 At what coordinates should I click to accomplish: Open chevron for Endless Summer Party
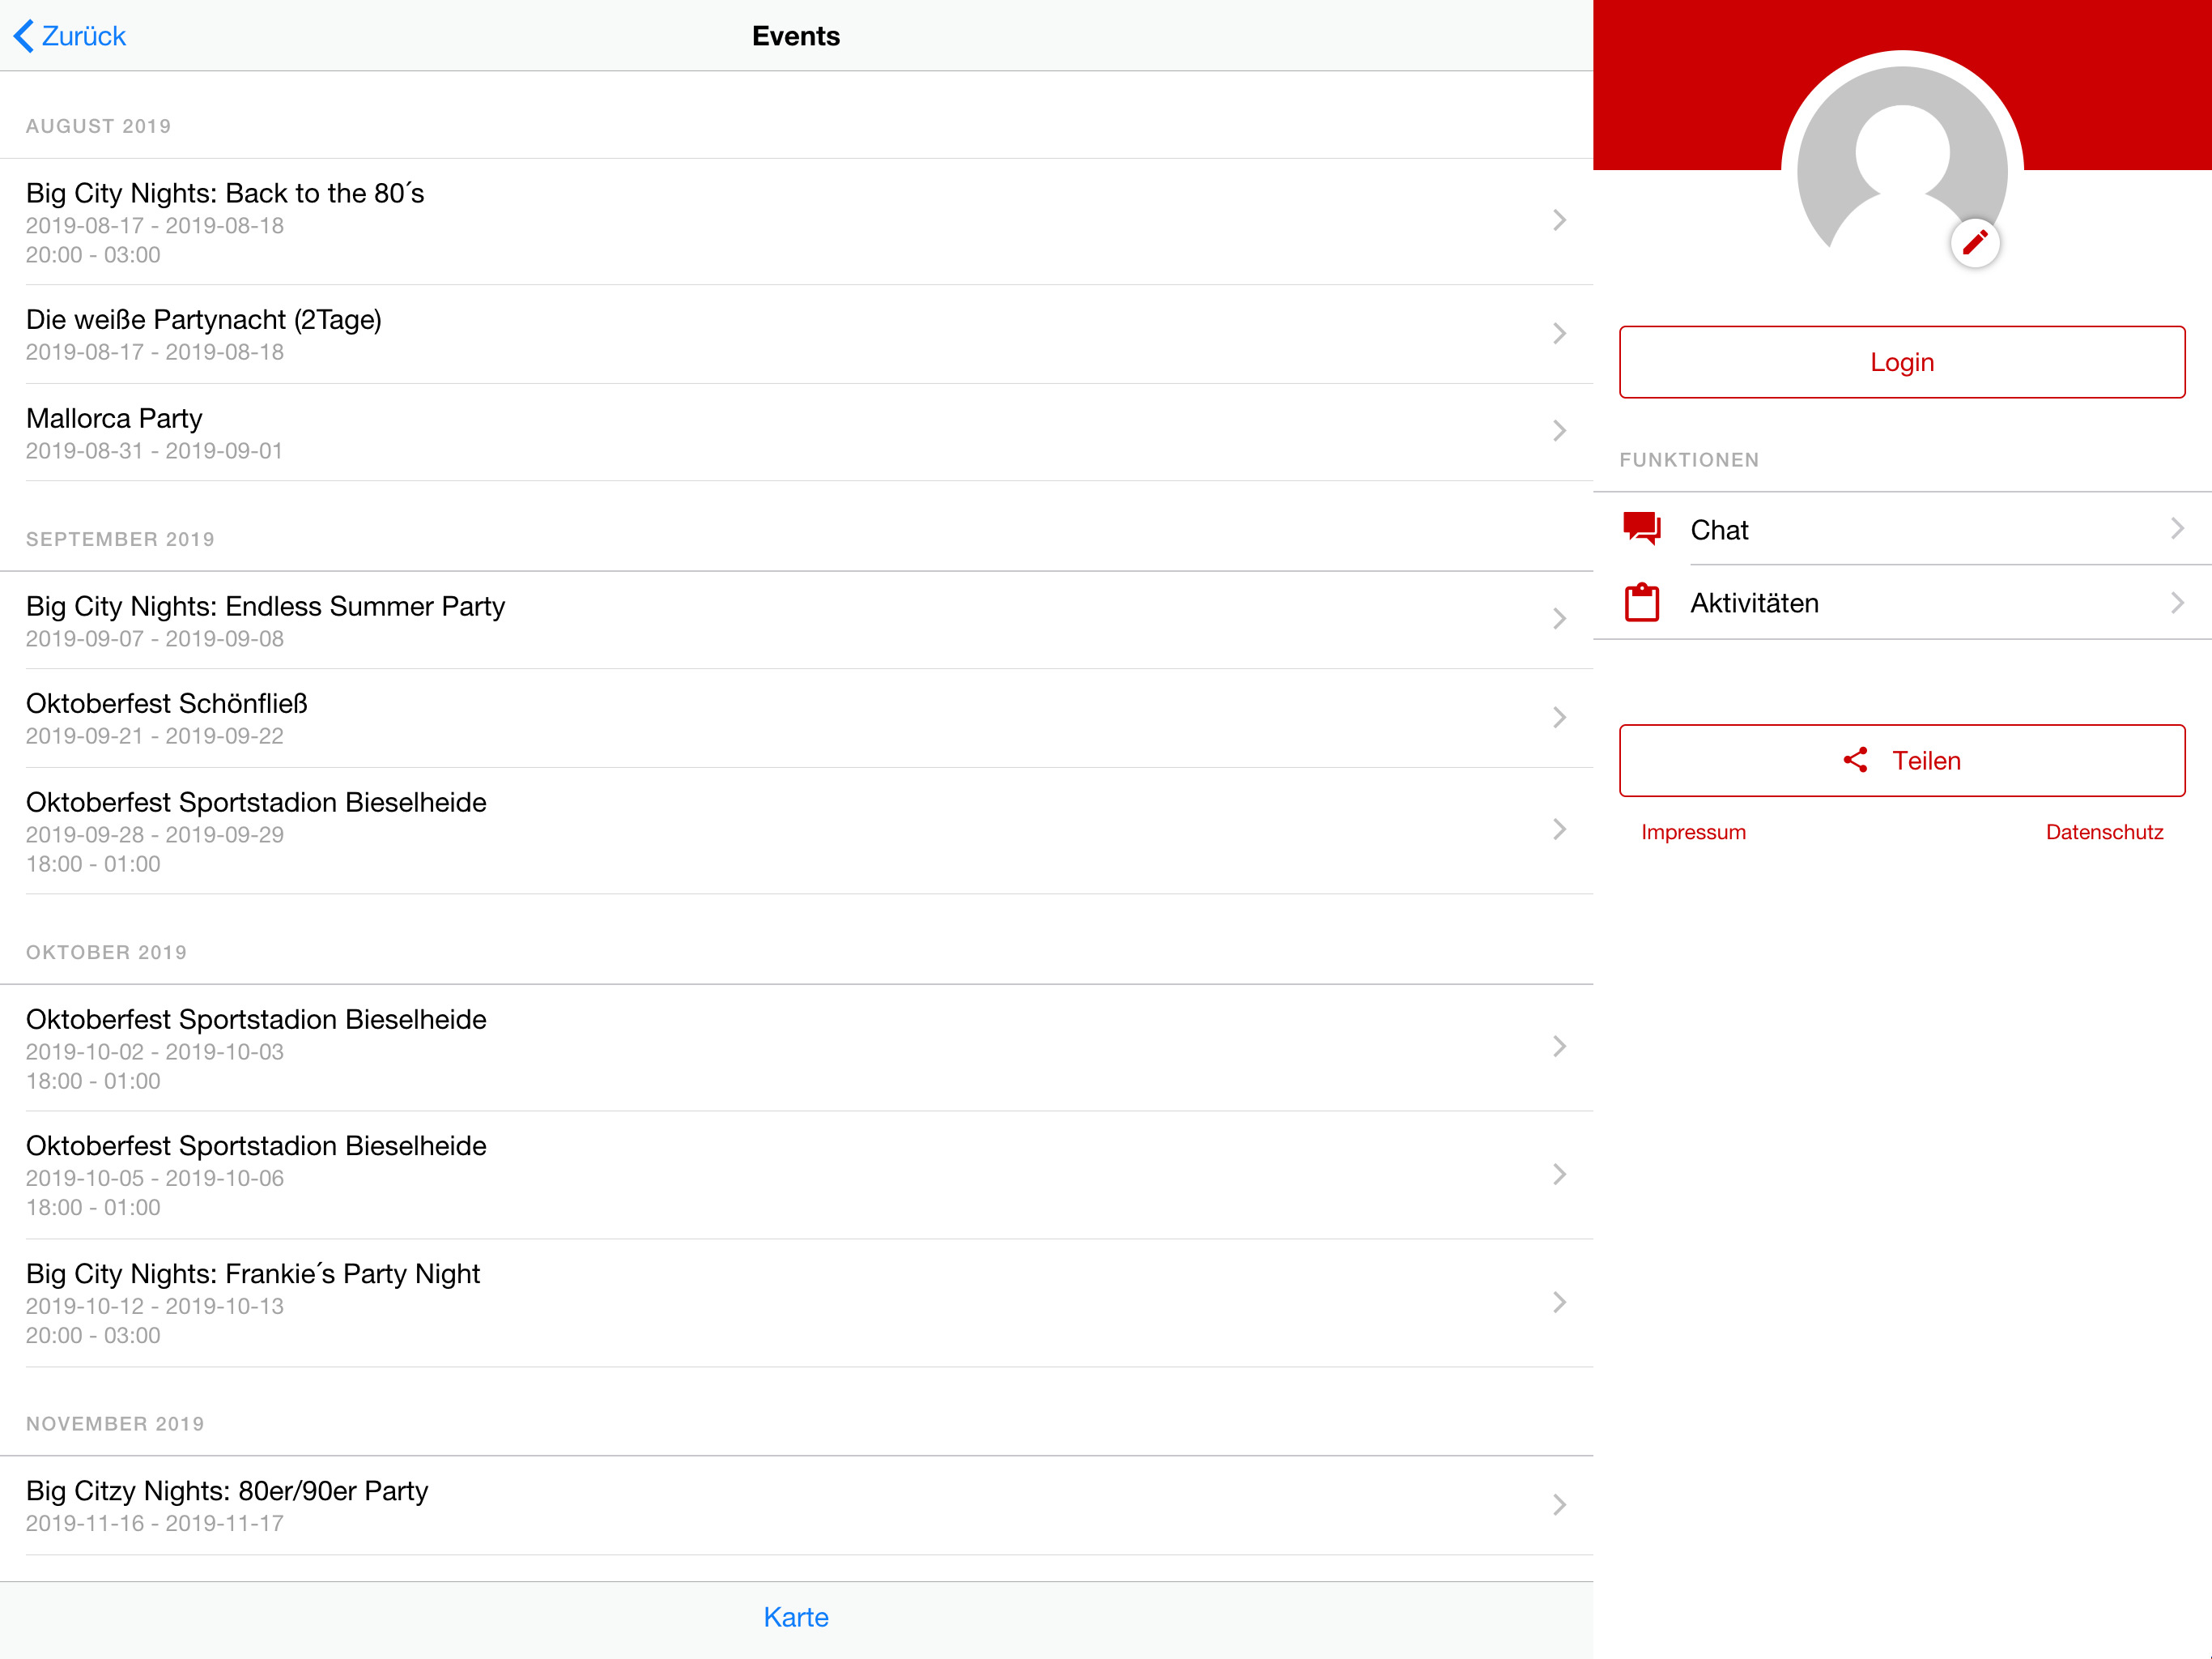pos(1559,620)
